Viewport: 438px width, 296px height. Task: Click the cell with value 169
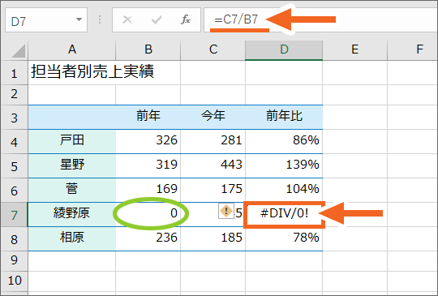148,190
